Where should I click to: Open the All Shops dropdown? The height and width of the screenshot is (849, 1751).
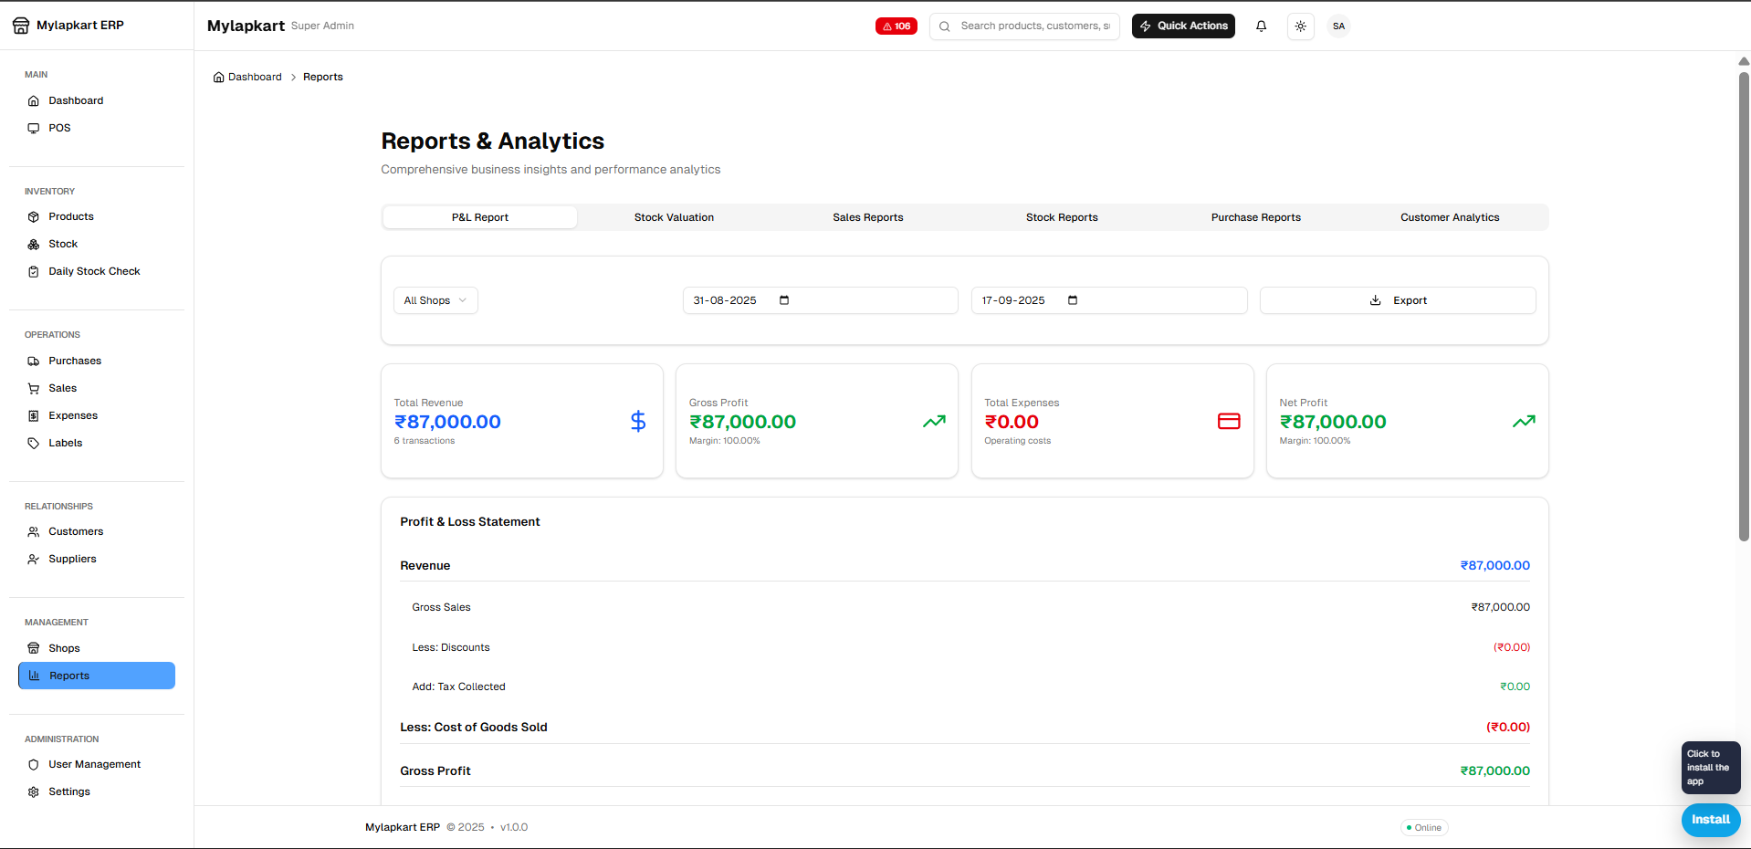click(435, 299)
